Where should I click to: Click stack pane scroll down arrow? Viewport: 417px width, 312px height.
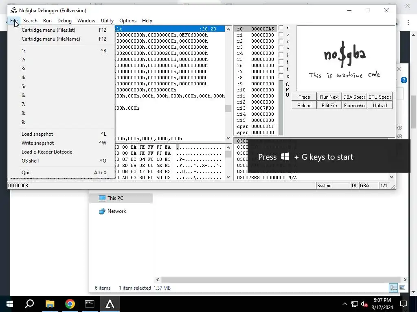391,177
